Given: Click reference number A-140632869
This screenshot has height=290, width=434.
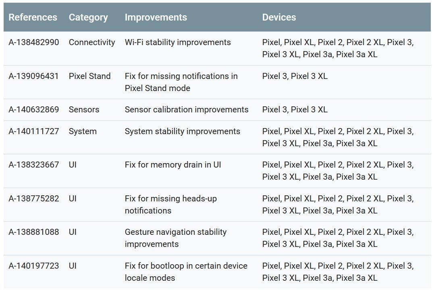Looking at the screenshot, I should pos(33,110).
